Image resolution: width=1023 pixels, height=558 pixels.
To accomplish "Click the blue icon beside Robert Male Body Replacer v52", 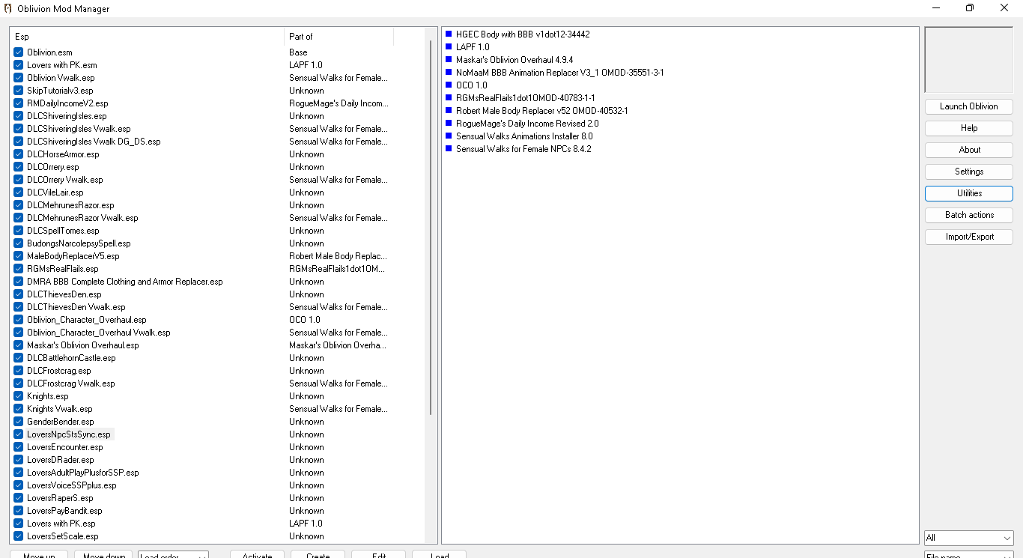I will 449,110.
